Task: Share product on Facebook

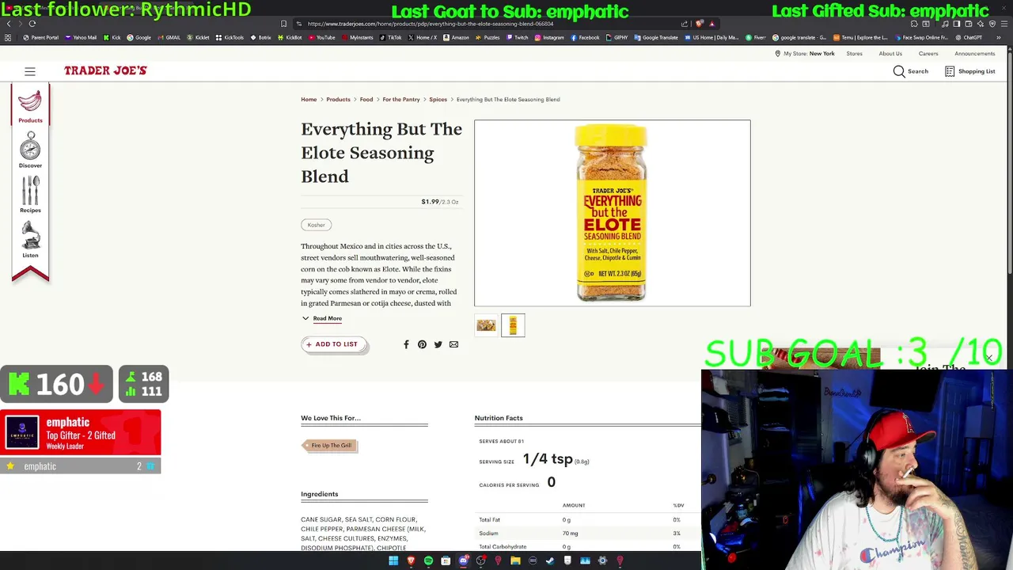Action: click(406, 344)
